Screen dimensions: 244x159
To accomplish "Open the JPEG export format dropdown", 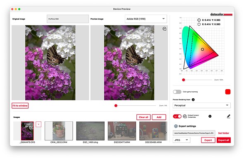I will coord(181,140).
